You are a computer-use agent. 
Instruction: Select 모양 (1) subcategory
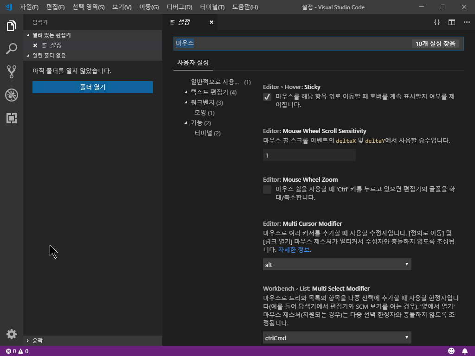(205, 113)
